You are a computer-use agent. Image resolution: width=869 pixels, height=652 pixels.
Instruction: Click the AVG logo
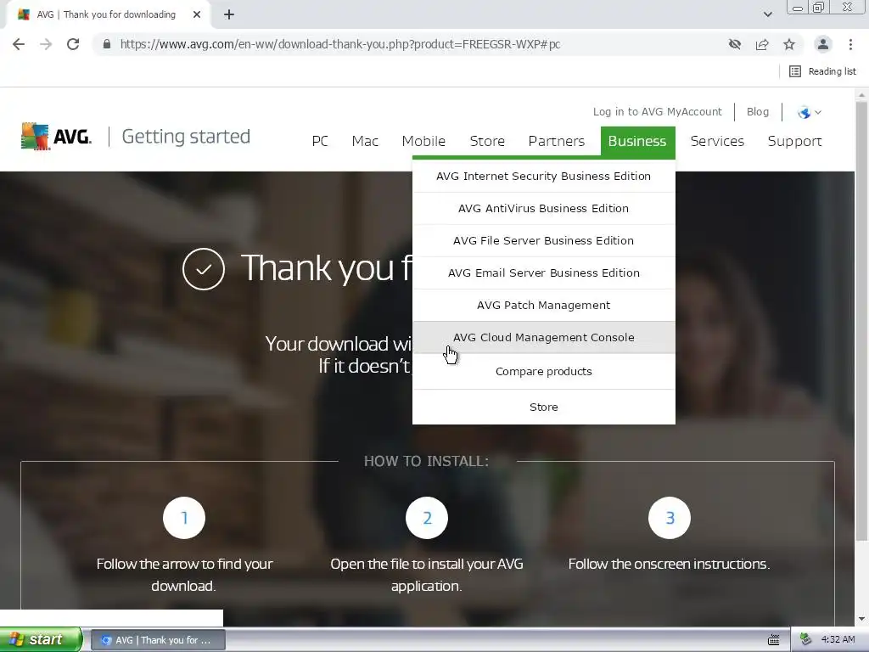pyautogui.click(x=56, y=137)
